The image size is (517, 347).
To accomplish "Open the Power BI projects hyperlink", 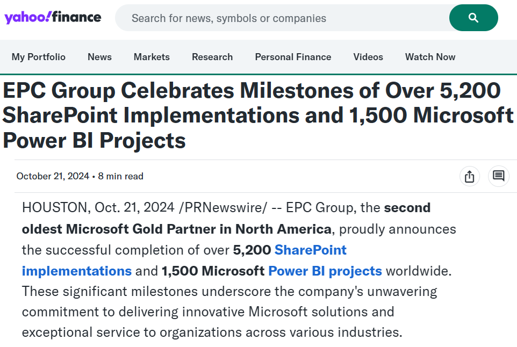I will pos(325,271).
